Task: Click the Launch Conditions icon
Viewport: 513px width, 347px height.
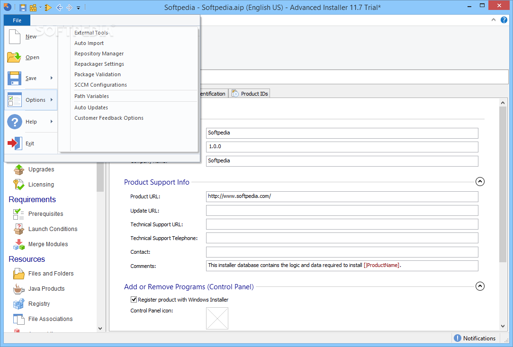Action: (18, 229)
